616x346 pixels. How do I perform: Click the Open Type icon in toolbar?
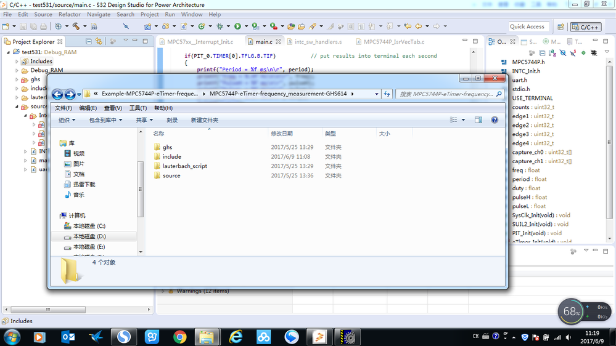pyautogui.click(x=291, y=26)
